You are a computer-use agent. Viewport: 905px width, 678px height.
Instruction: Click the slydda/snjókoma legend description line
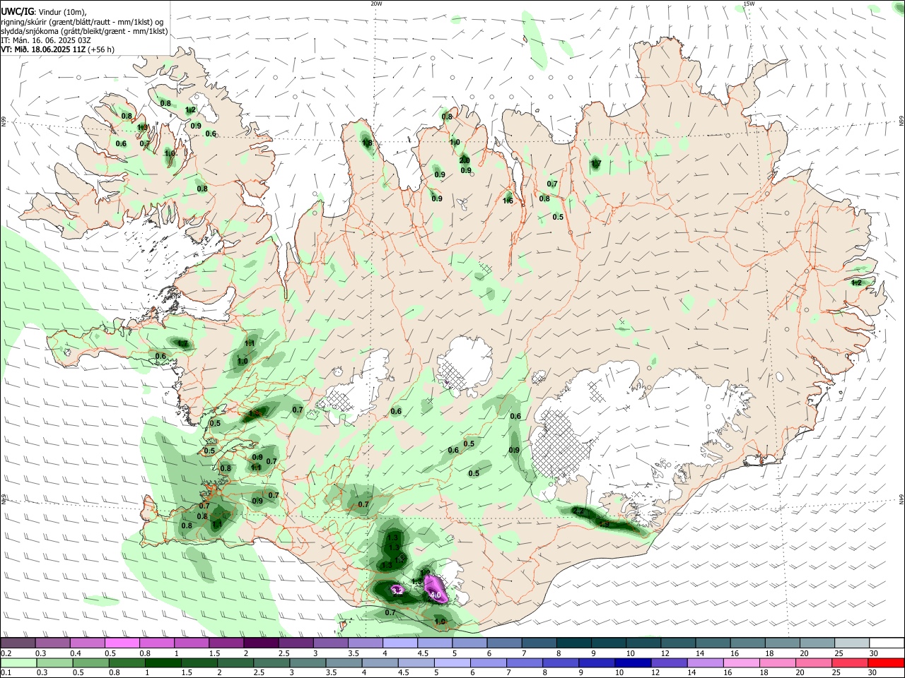(x=84, y=31)
